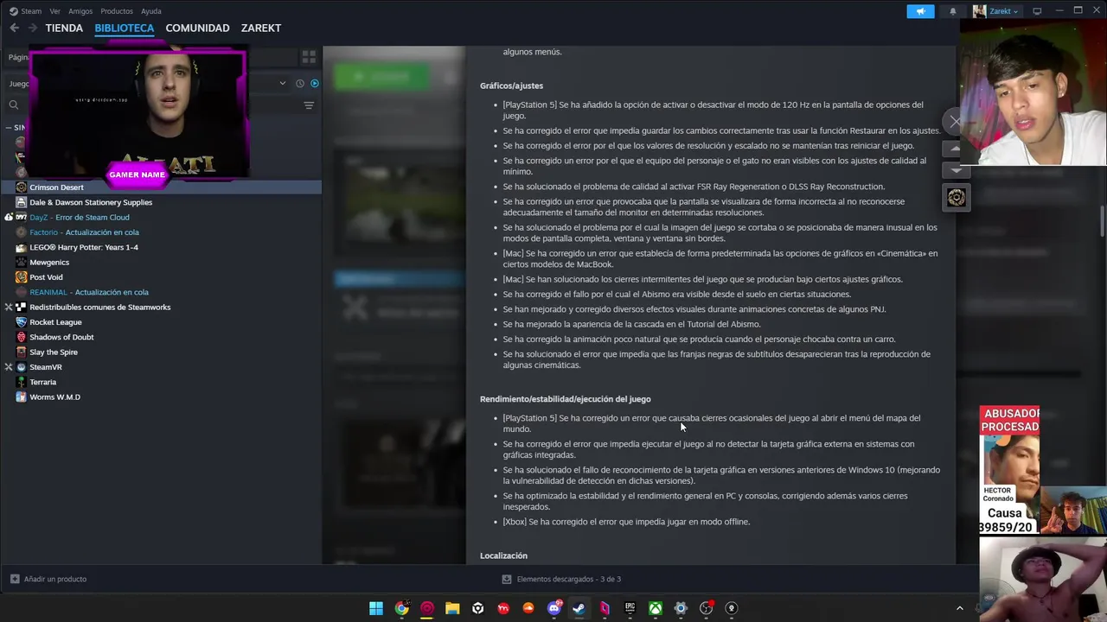Toggle the ready-to-play filter icon
1107x622 pixels.
point(315,84)
